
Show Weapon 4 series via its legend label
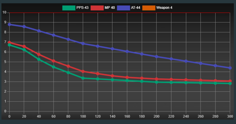coord(164,7)
